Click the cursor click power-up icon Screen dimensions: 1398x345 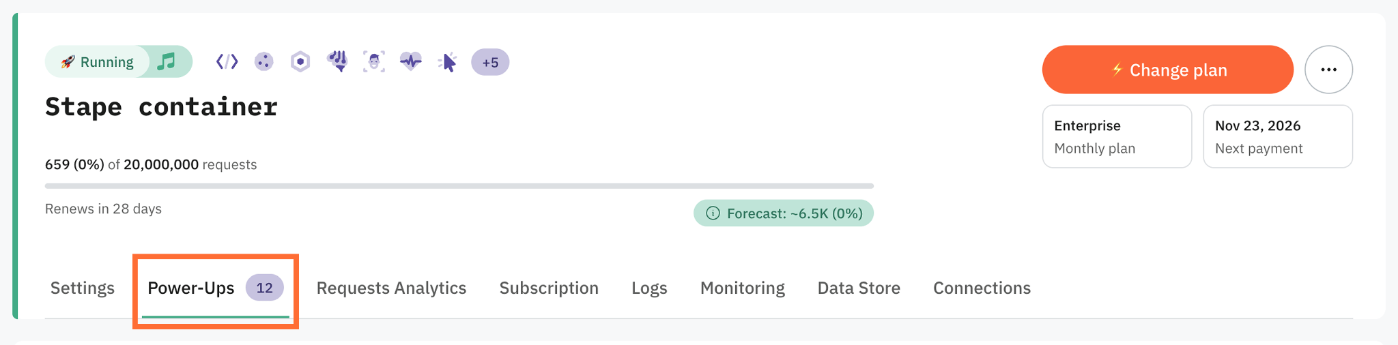pos(448,62)
